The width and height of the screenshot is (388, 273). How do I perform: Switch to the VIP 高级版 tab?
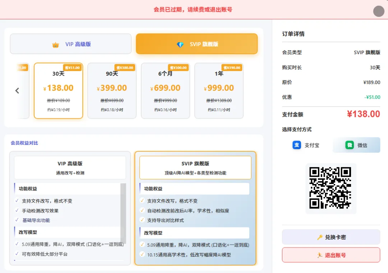tap(70, 44)
